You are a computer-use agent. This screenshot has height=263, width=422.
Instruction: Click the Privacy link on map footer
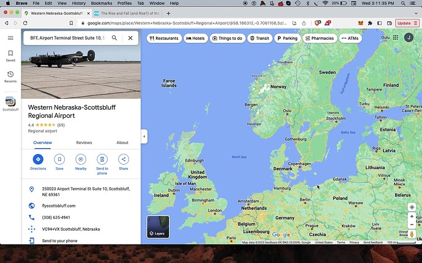pyautogui.click(x=354, y=242)
